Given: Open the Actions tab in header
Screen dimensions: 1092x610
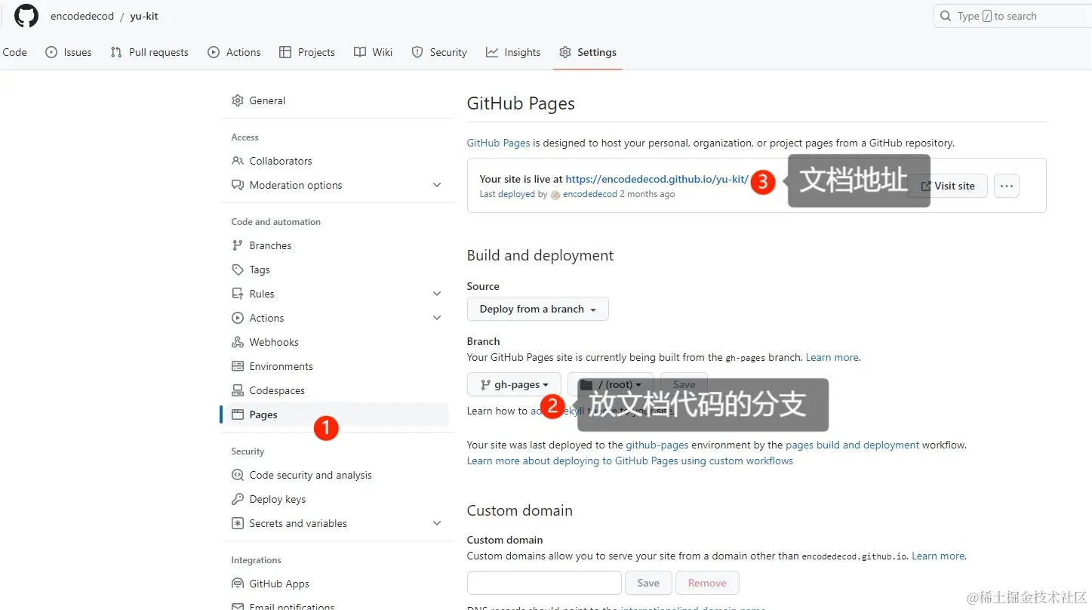Looking at the screenshot, I should click(234, 52).
